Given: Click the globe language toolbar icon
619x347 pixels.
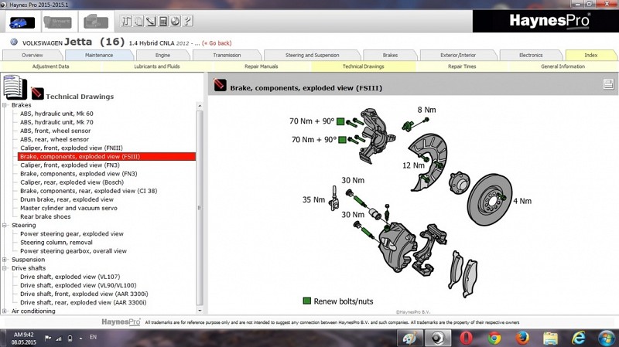Looking at the screenshot, I should click(x=176, y=21).
